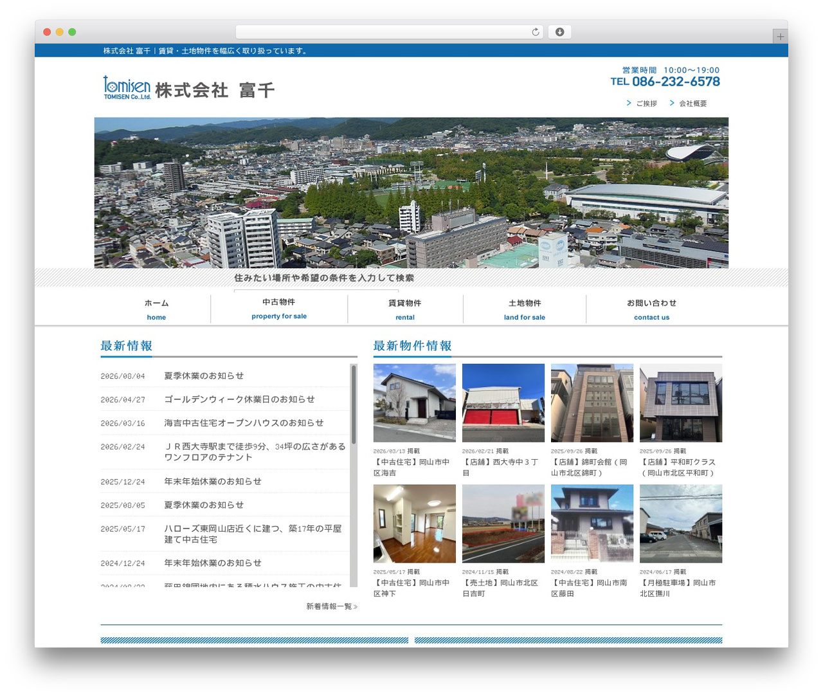Open the 岡山市中区神下 interior thumbnail
This screenshot has height=697, width=823.
coord(415,524)
